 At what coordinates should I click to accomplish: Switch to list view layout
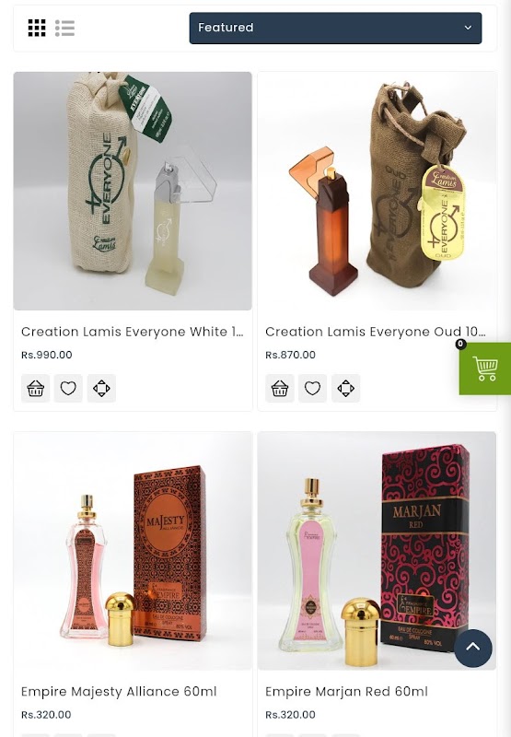64,28
